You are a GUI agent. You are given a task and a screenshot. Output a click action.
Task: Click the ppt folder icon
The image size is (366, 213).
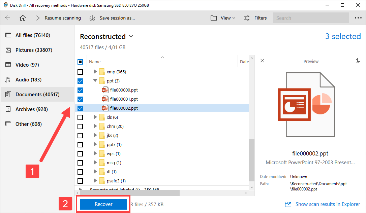[102, 81]
